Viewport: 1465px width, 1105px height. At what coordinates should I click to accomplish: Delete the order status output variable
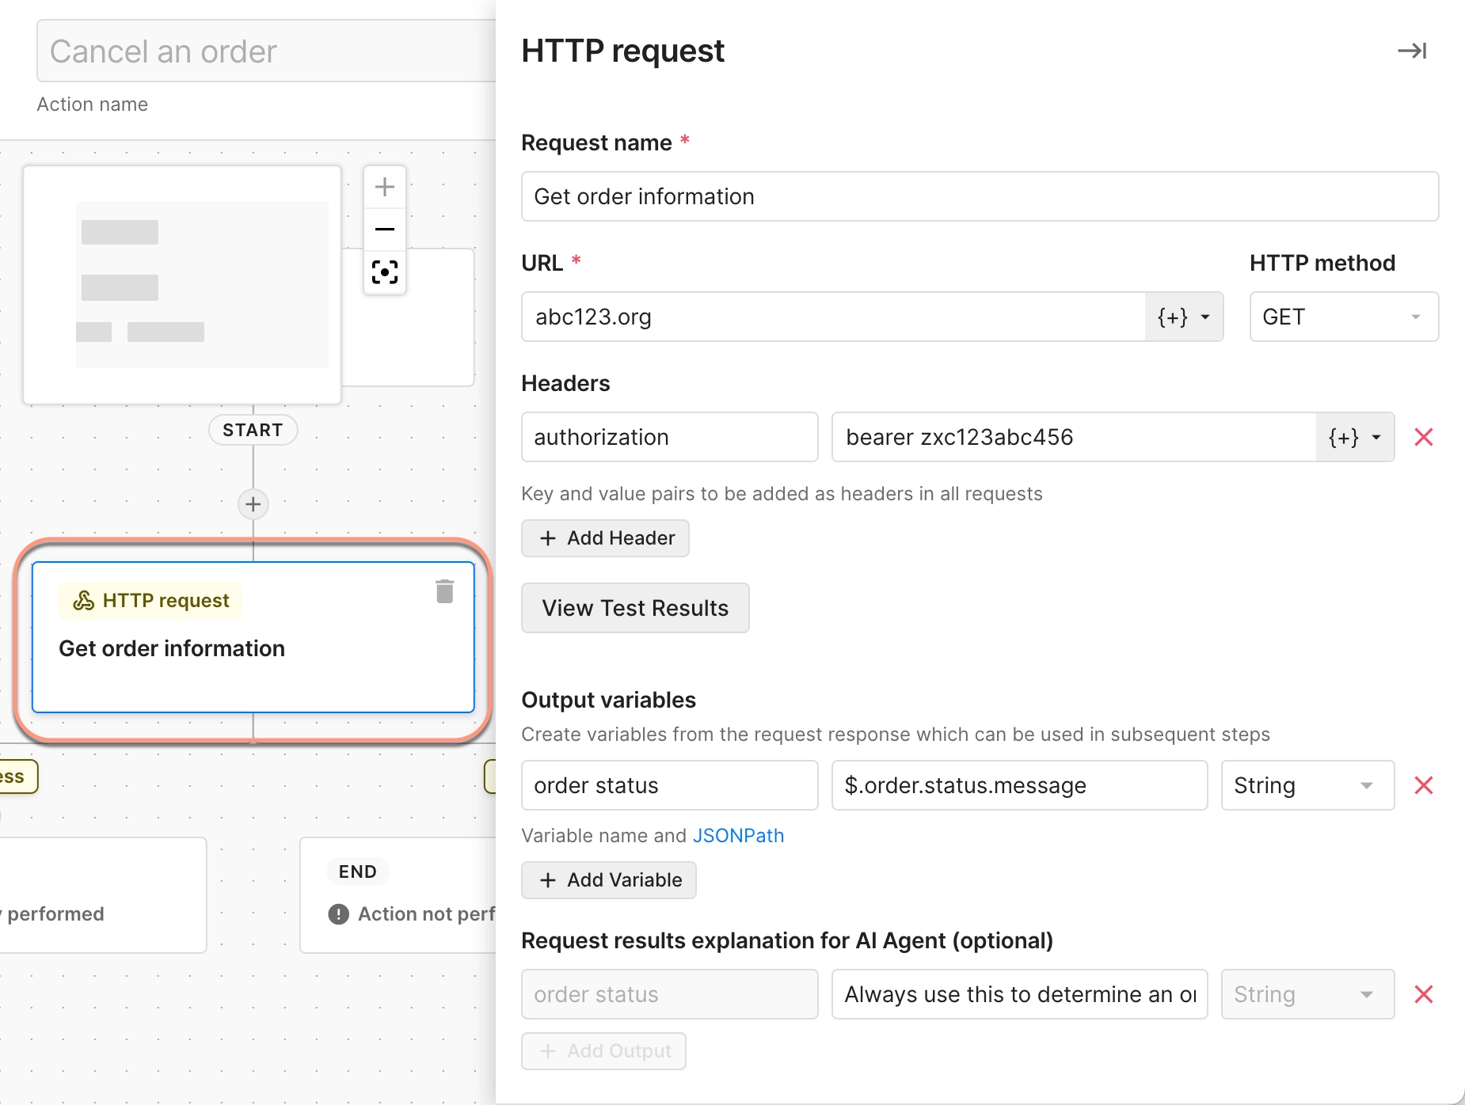click(x=1424, y=784)
